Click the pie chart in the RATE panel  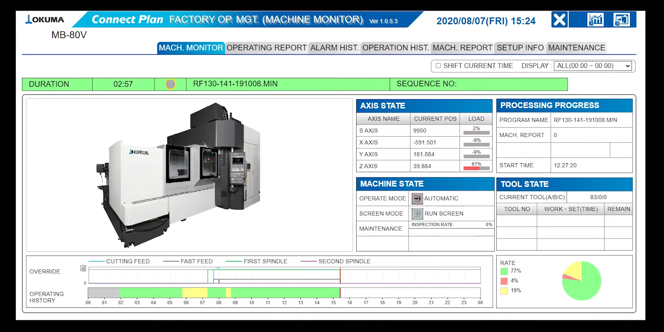pos(581,280)
